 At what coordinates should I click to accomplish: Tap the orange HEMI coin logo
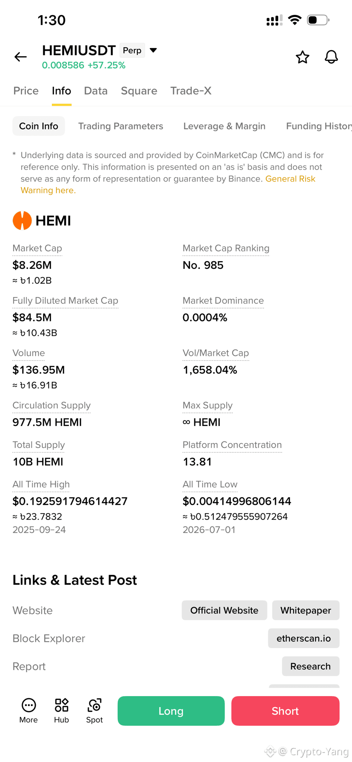(22, 221)
